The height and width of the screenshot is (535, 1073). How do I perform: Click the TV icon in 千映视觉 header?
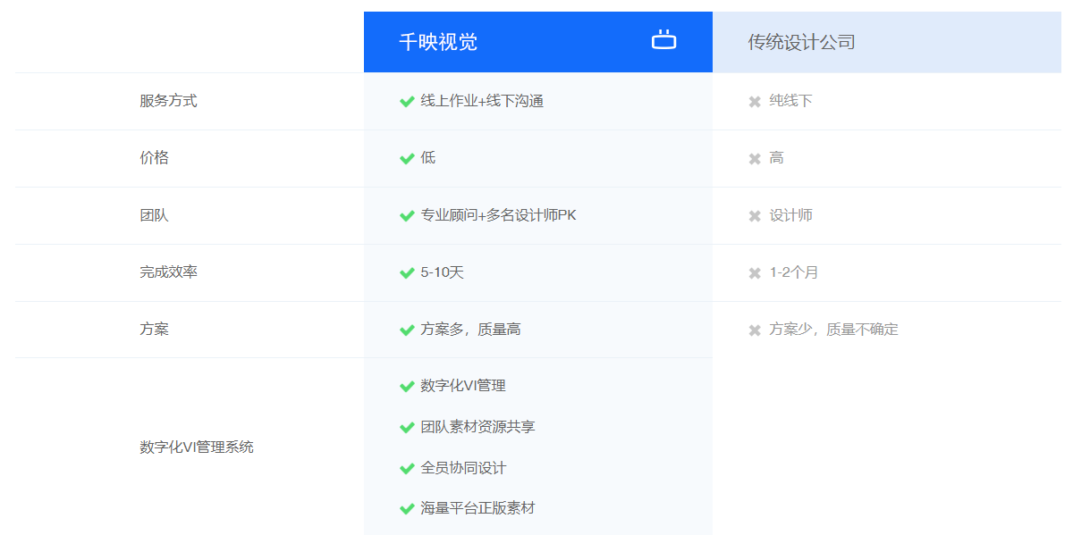[663, 40]
